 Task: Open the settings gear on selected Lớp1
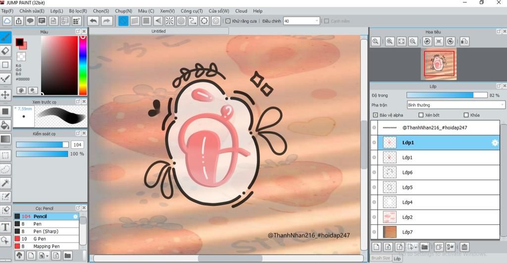point(495,143)
